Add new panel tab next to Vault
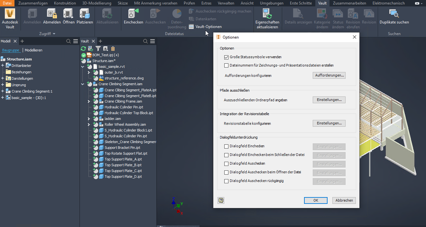426x227 pixels. [100, 41]
